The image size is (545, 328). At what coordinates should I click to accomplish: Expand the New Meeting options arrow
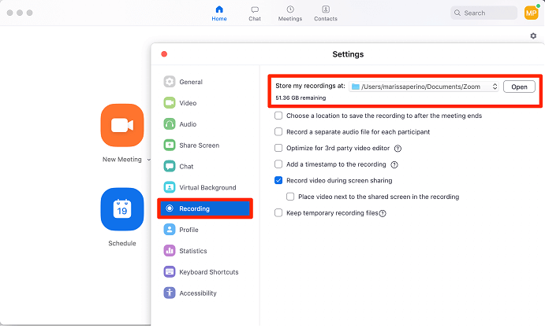[x=149, y=160]
